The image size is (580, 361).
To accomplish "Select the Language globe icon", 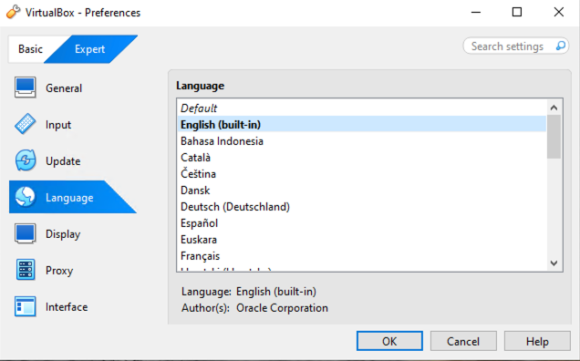I will click(x=26, y=197).
